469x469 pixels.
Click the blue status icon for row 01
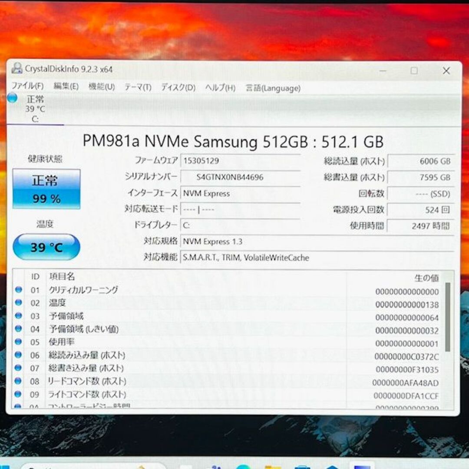[x=19, y=289]
